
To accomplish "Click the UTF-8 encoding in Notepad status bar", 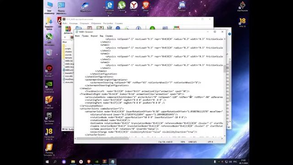I will [x=210, y=142].
